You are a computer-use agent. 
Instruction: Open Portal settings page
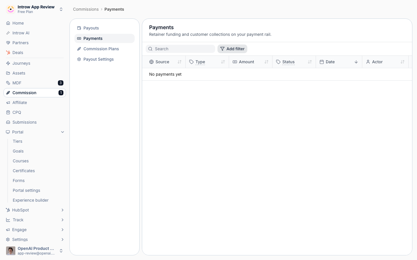pos(26,190)
